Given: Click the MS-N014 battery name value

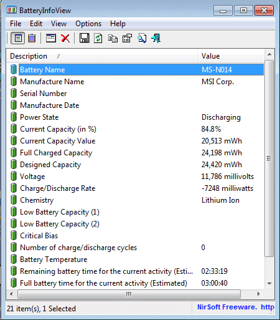Looking at the screenshot, I should tap(217, 70).
